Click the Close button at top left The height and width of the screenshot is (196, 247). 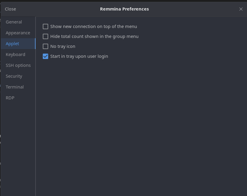(x=11, y=9)
